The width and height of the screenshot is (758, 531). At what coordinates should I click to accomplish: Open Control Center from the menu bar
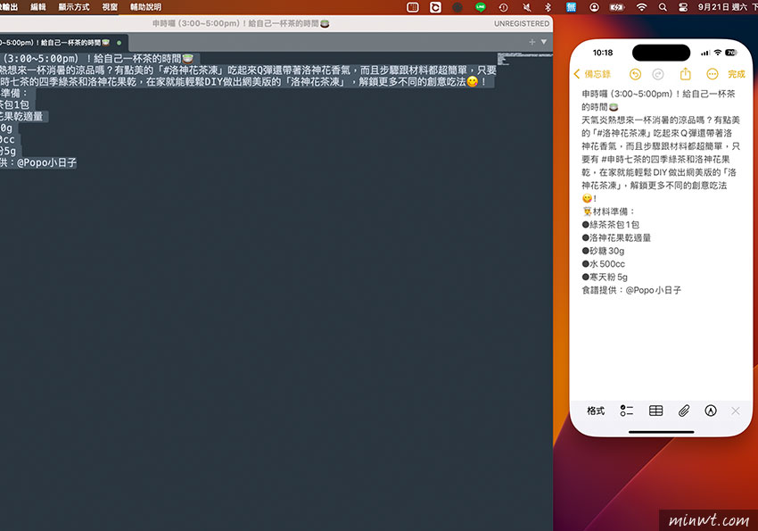pos(683,7)
